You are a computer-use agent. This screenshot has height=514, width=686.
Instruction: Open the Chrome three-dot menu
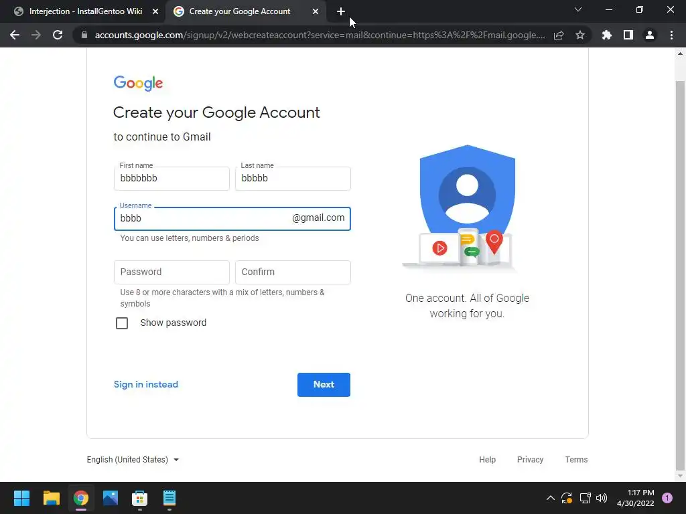click(x=671, y=35)
